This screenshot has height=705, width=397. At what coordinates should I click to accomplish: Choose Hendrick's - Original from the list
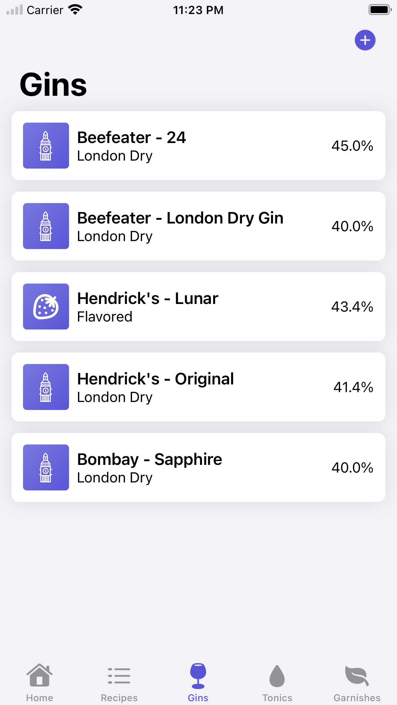(198, 387)
